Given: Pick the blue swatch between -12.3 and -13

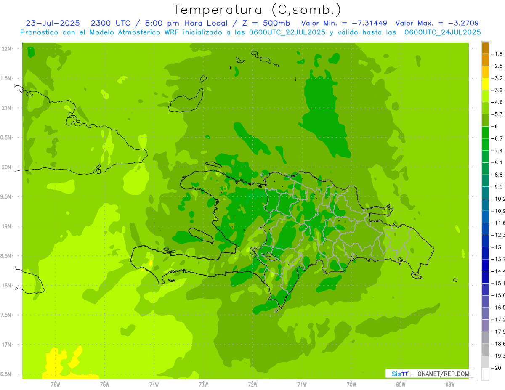Looking at the screenshot, I should [485, 241].
